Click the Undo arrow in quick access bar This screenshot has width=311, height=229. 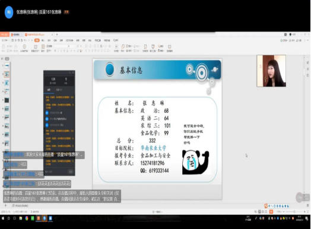point(25,40)
